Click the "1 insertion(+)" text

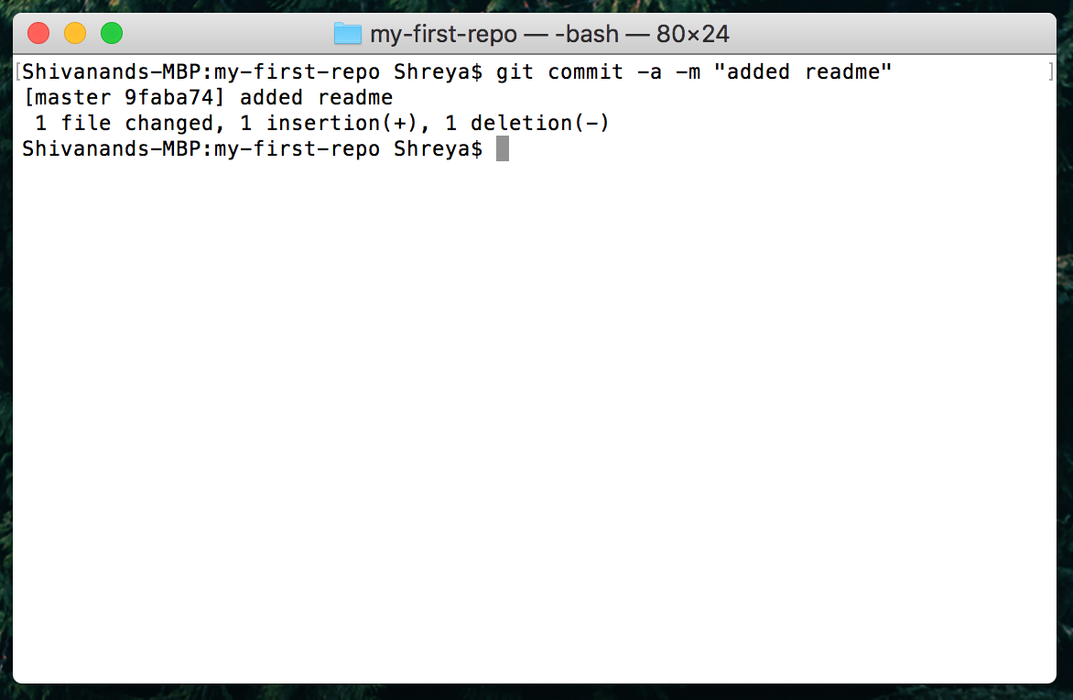point(328,124)
